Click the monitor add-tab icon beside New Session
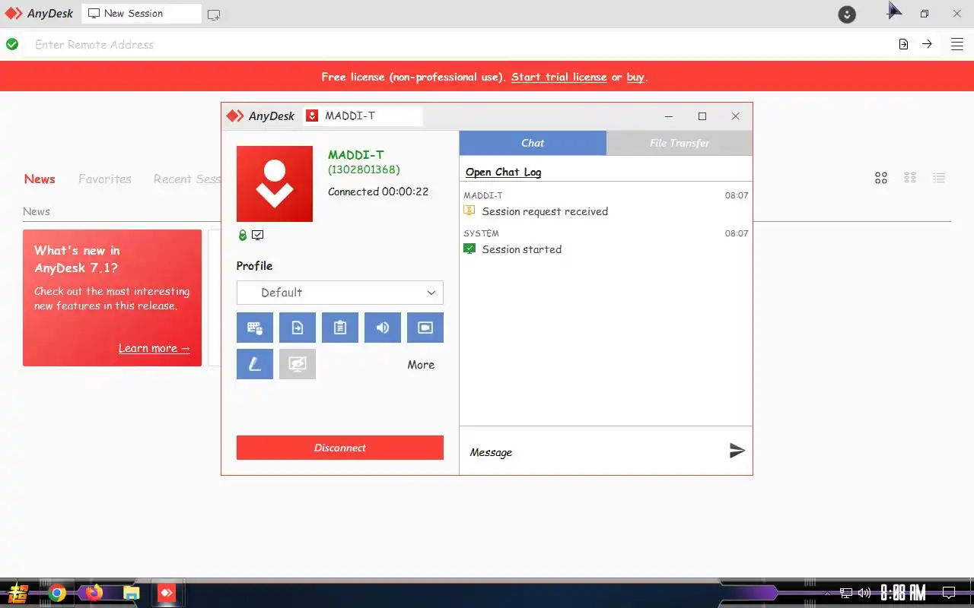Viewport: 974px width, 608px height. point(214,14)
